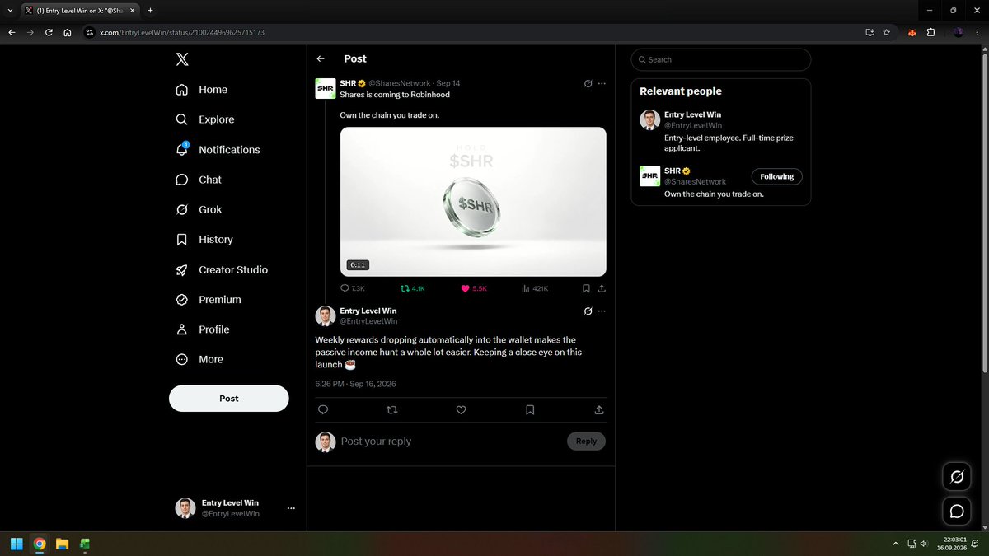Open History in the sidebar

click(204, 240)
